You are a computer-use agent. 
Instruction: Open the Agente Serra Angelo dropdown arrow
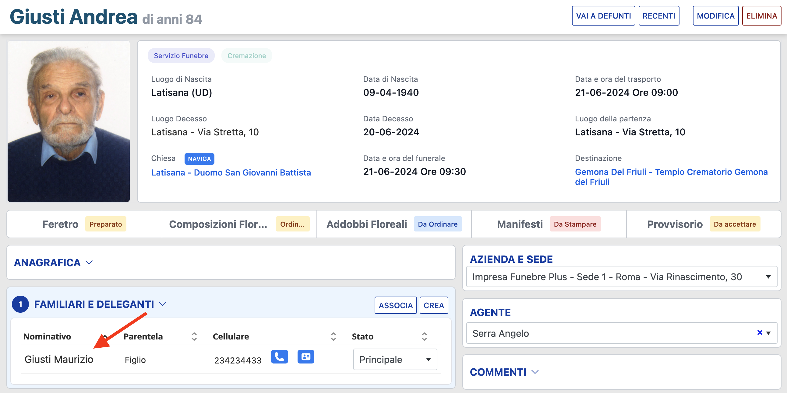[x=769, y=333]
